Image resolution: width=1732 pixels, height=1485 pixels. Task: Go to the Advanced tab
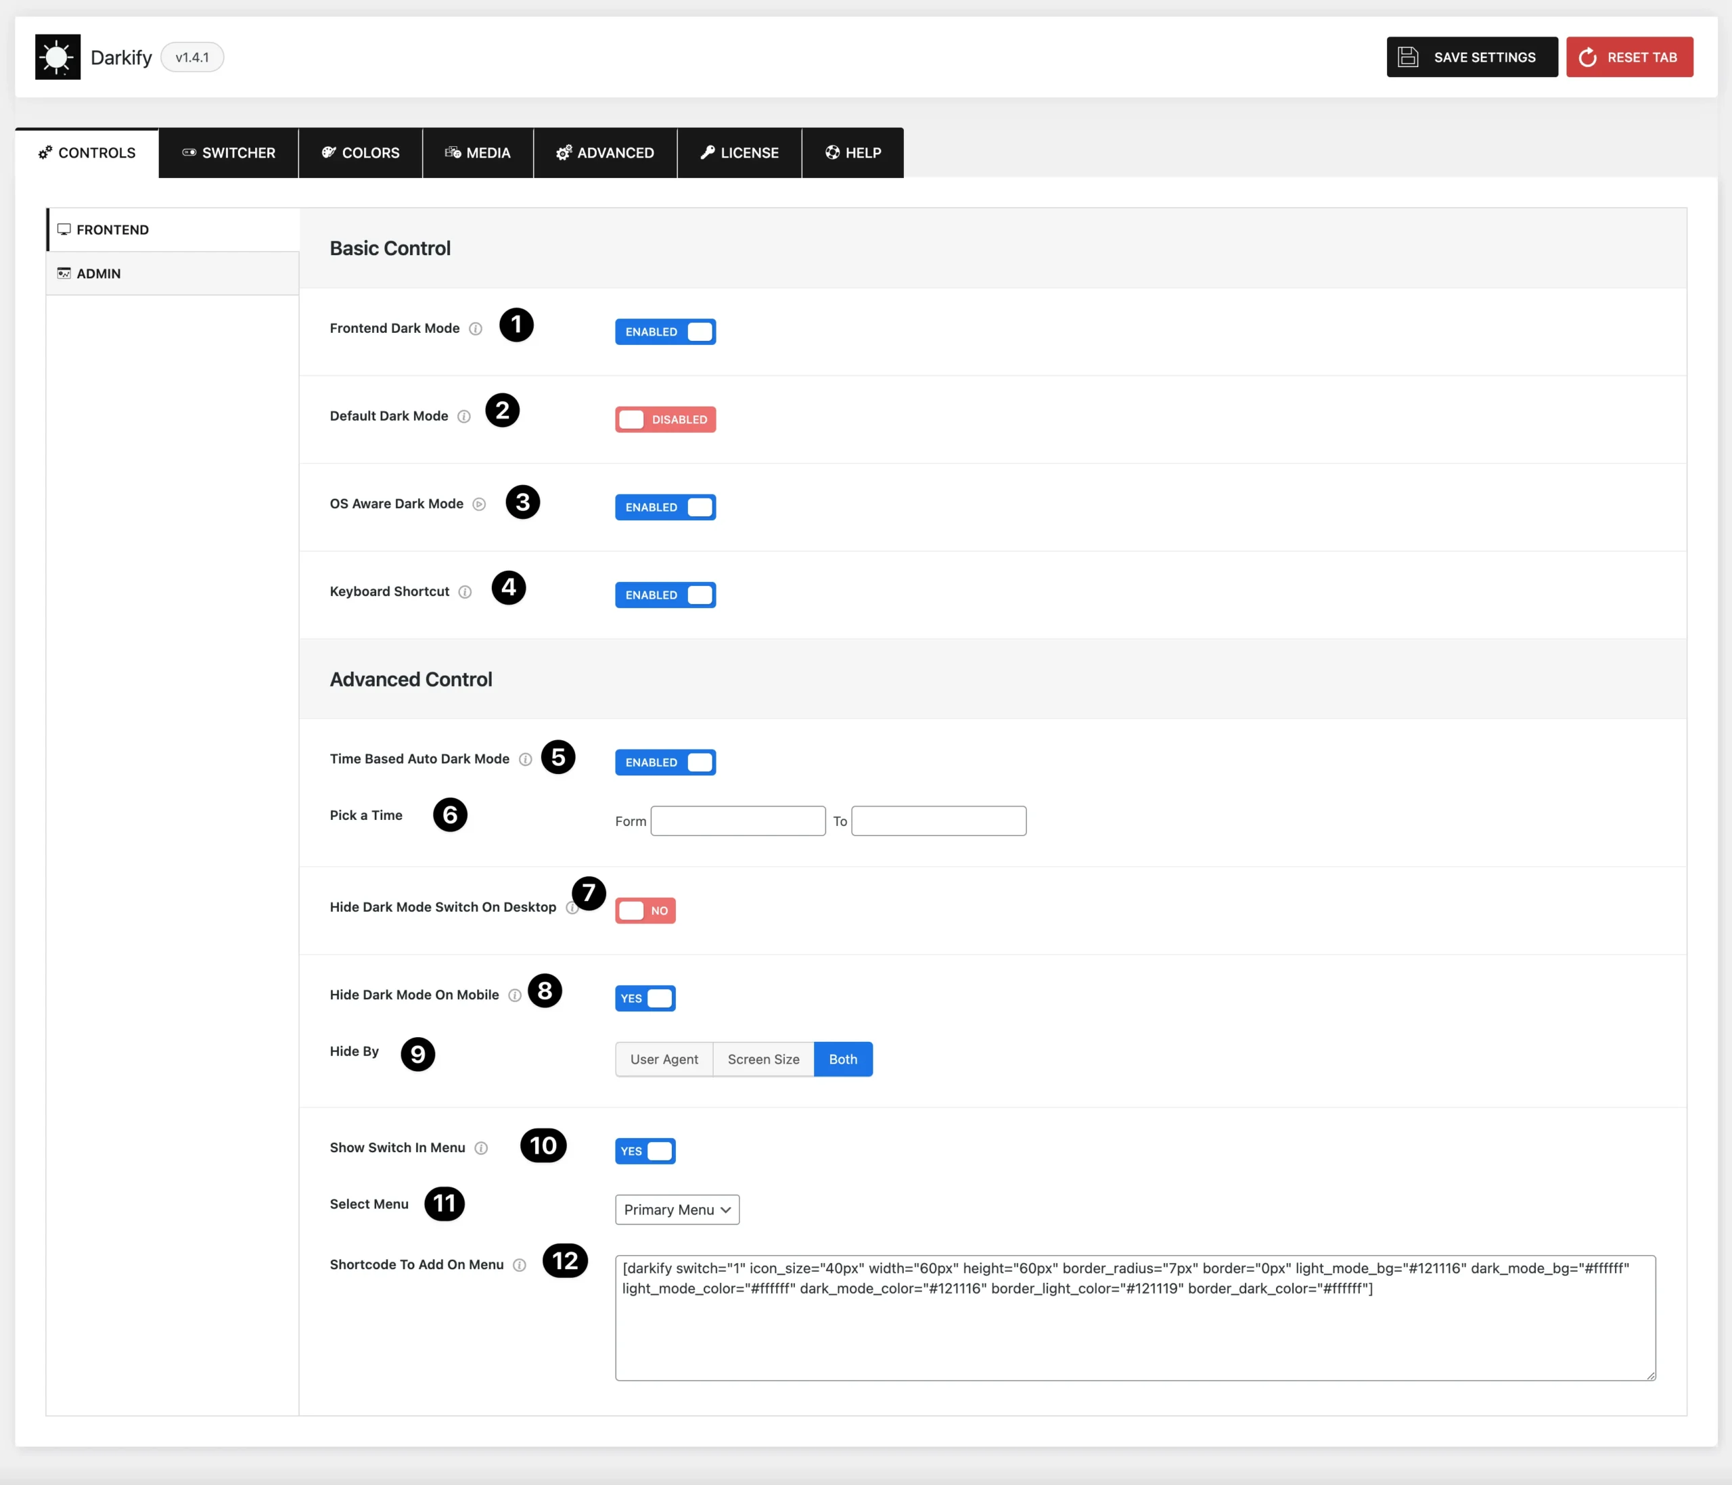pos(606,153)
